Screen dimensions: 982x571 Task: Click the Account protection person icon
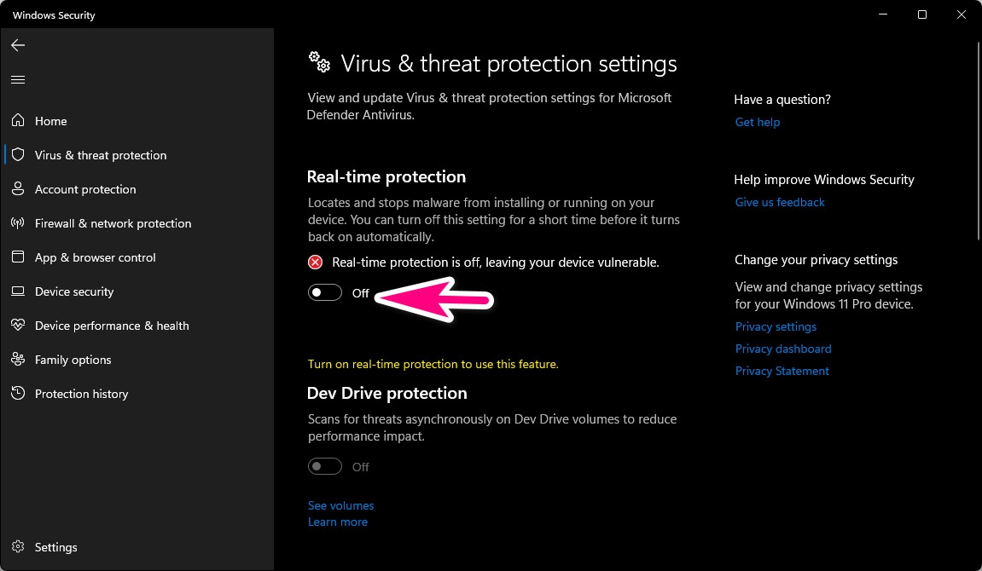tap(18, 189)
